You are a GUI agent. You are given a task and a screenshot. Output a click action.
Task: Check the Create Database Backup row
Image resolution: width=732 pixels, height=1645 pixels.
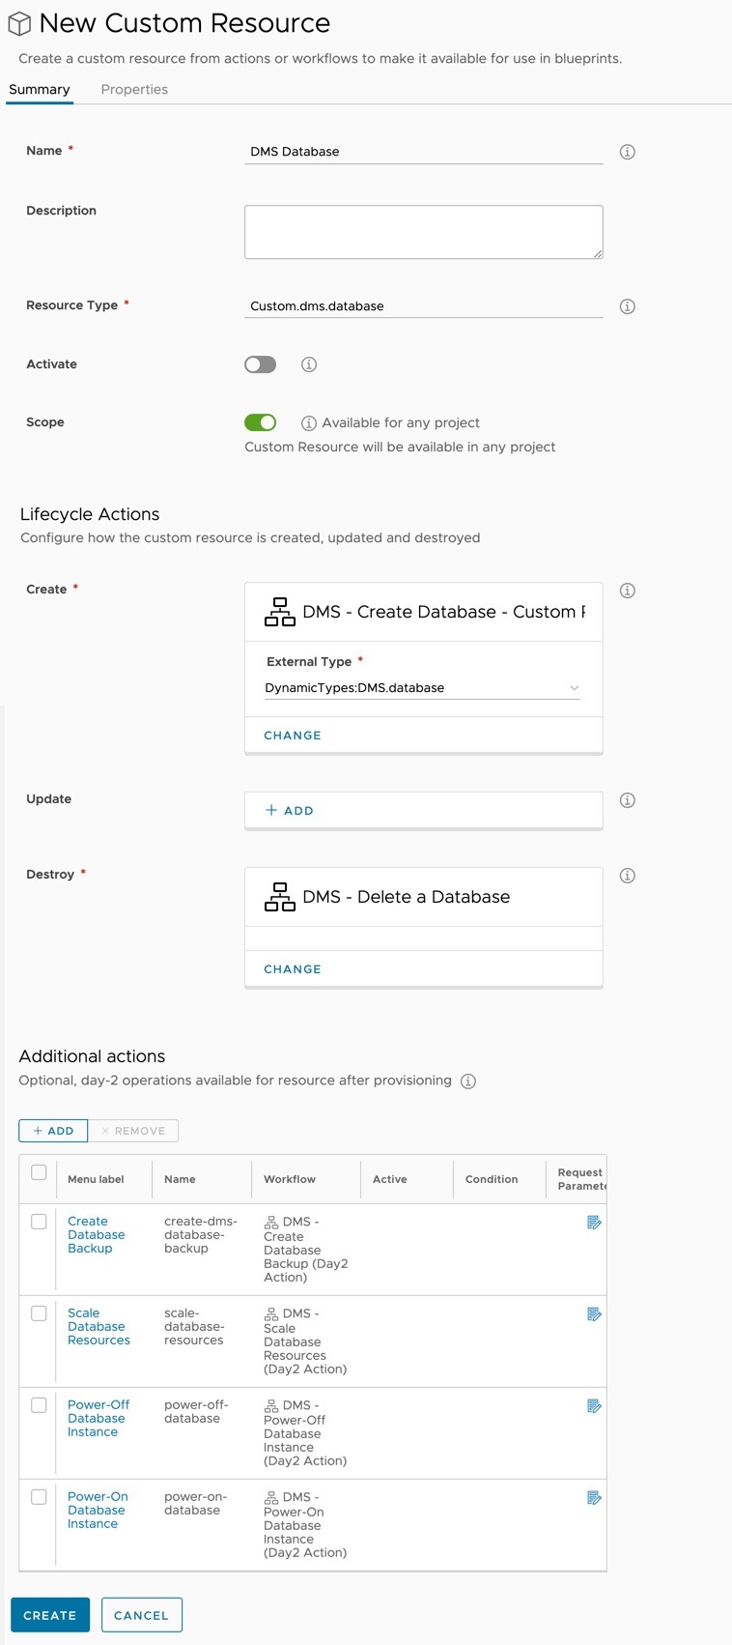click(x=39, y=1222)
